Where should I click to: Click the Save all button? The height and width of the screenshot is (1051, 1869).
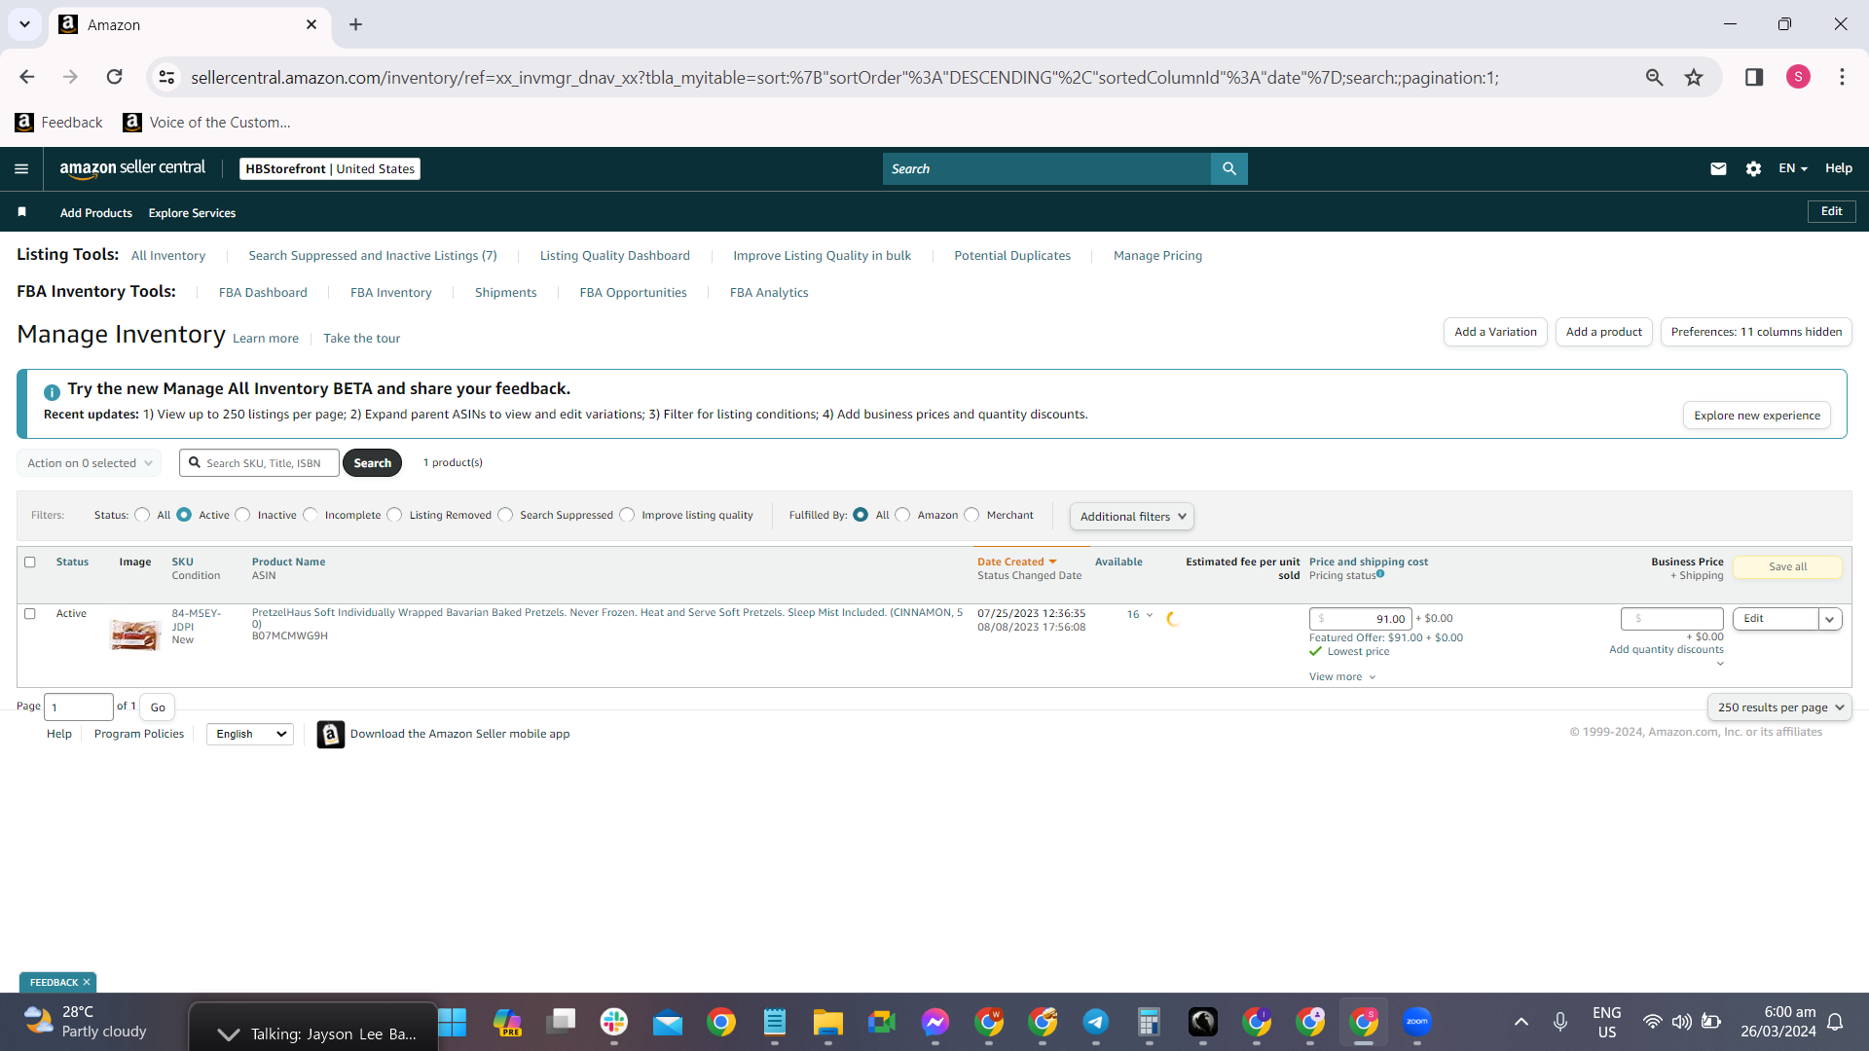pos(1787,567)
